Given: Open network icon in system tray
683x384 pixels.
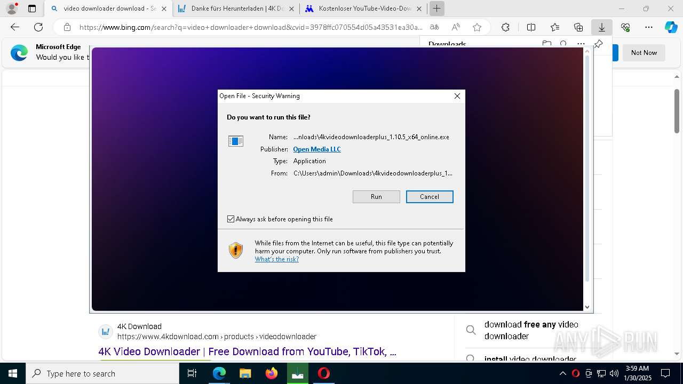Looking at the screenshot, I should [601, 373].
